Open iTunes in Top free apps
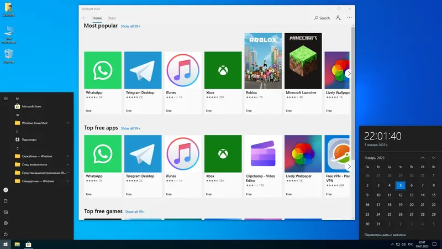This screenshot has width=442, height=249. click(x=183, y=166)
